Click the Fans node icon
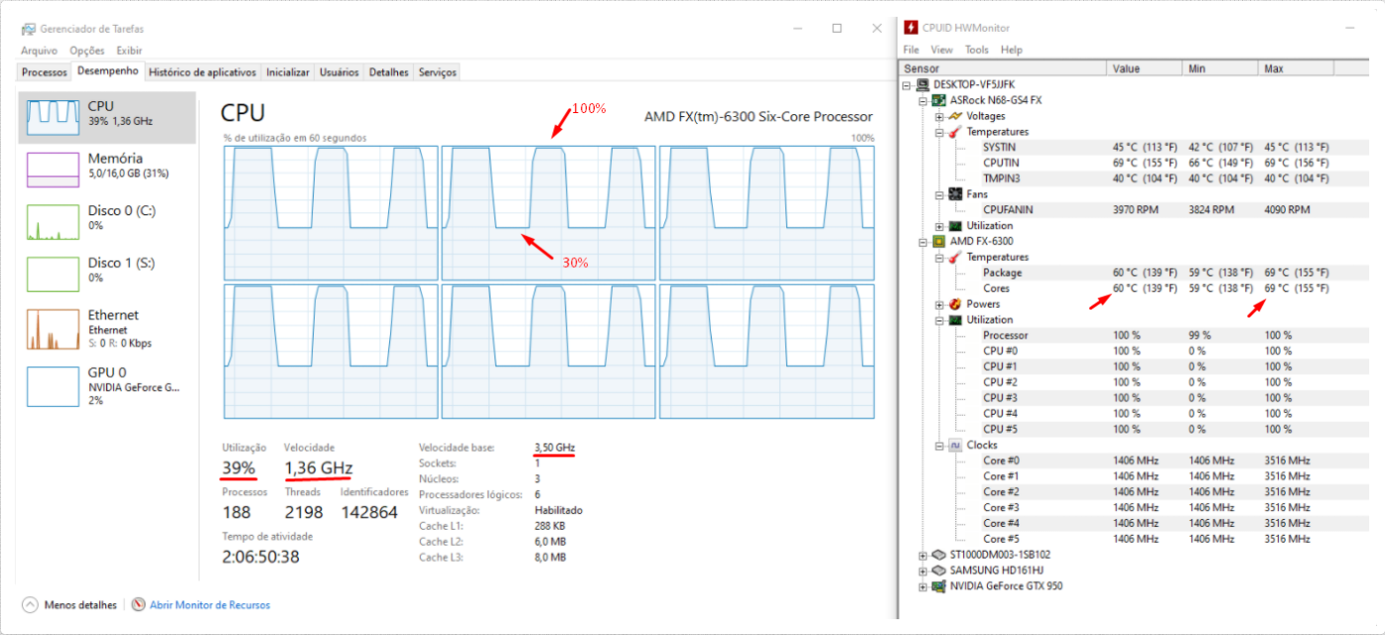The image size is (1385, 635). pyautogui.click(x=955, y=194)
